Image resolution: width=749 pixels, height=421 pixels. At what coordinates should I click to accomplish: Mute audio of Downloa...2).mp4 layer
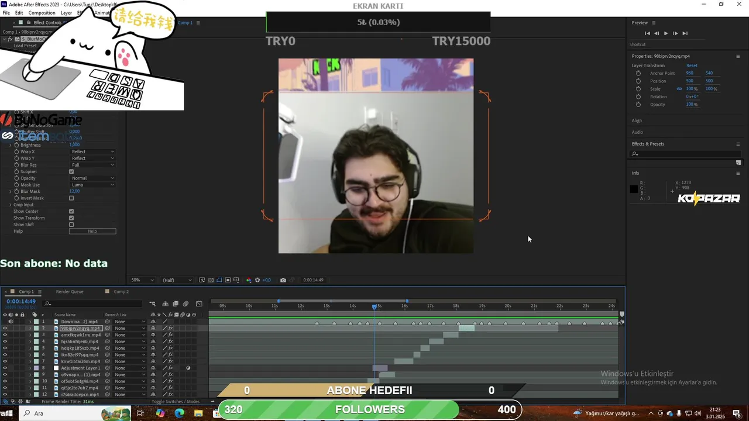point(11,322)
